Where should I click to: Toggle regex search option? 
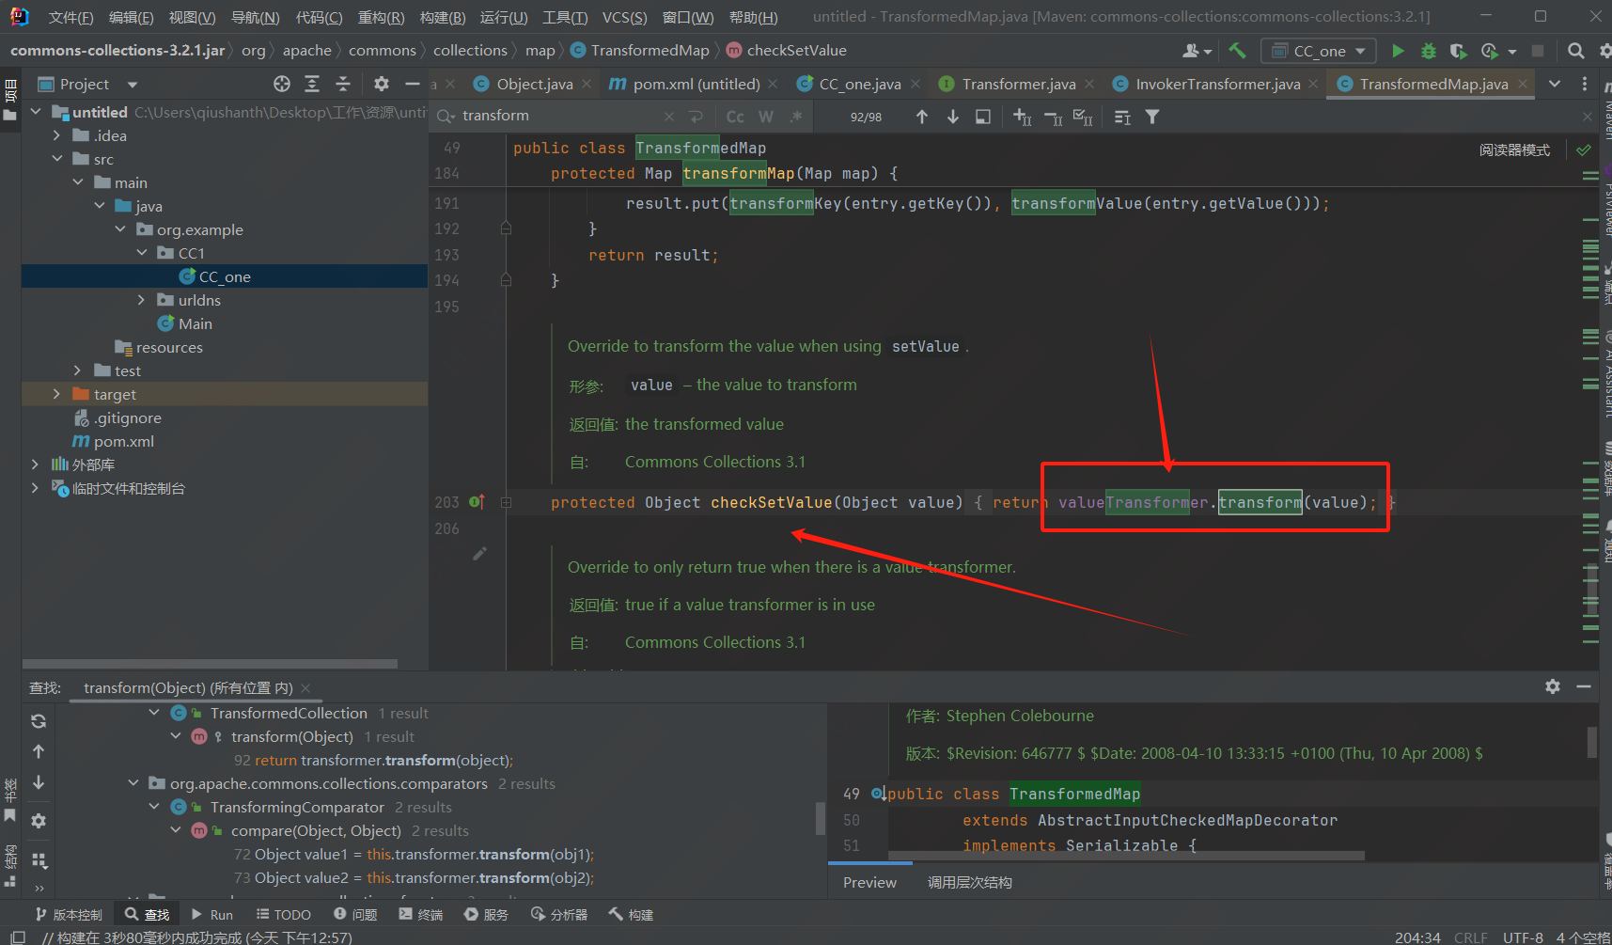tap(796, 117)
